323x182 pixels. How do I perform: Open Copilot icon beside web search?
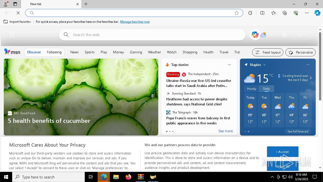pos(255,35)
